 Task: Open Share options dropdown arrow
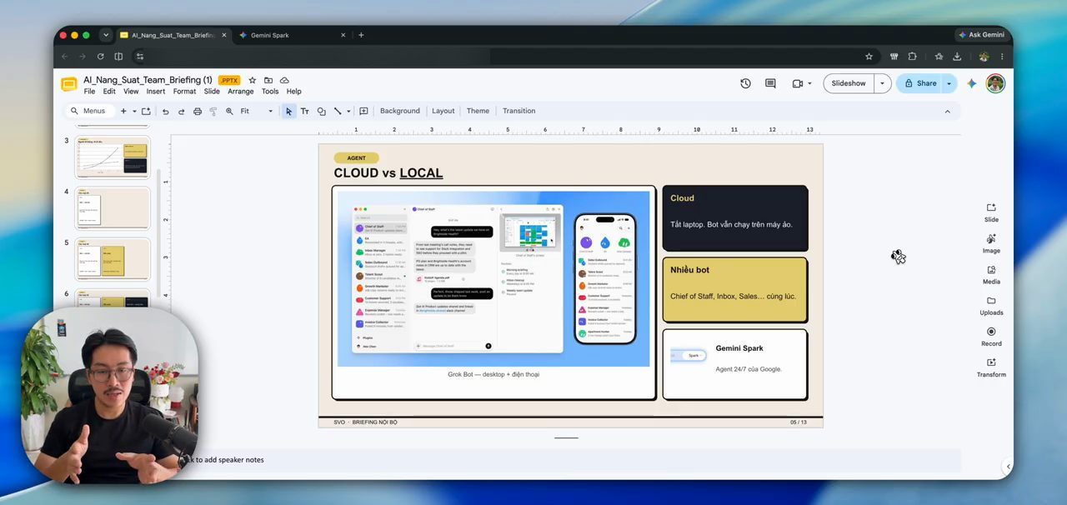[949, 83]
